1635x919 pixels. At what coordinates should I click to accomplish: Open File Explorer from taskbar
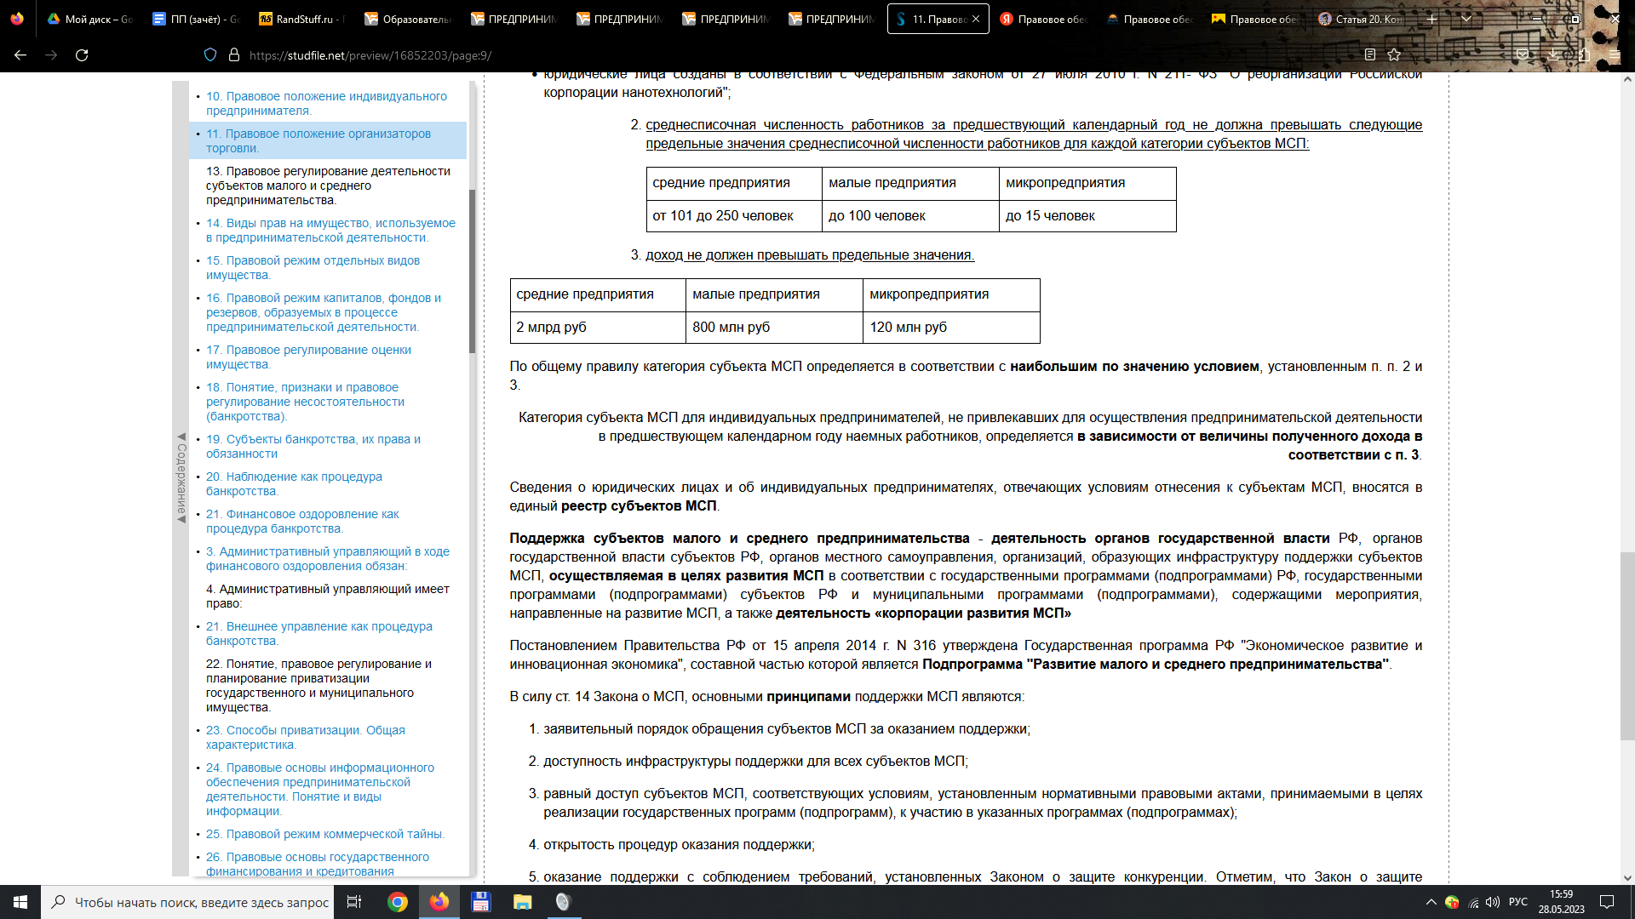pos(522,902)
